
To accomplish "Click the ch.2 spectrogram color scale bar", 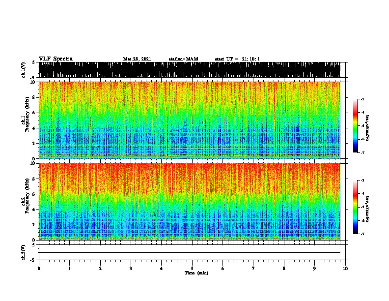I will tap(356, 207).
